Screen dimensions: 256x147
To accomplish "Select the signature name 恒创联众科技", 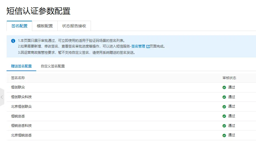I will [21, 97].
